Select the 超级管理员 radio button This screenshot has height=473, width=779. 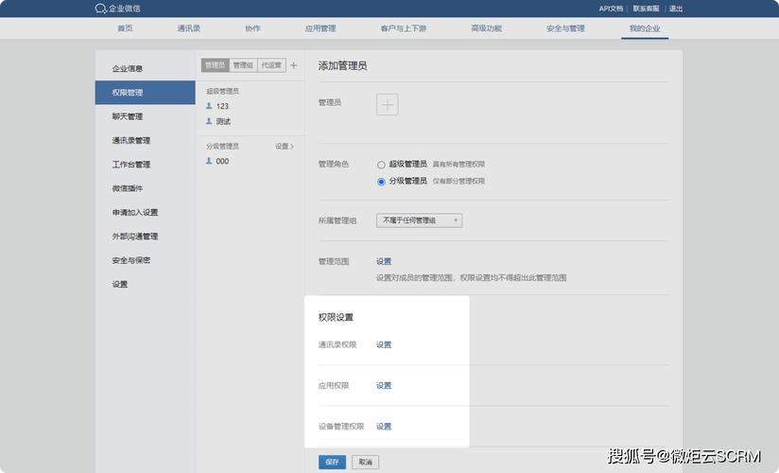381,165
